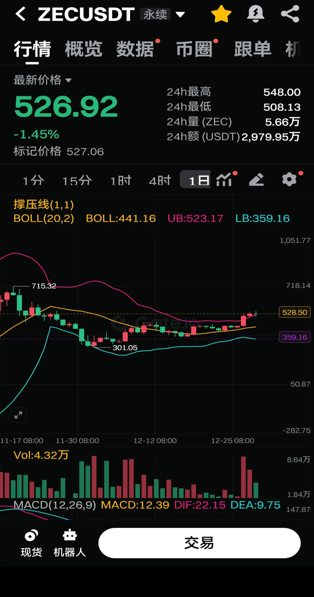Screen dimensions: 314x597
Task: Expand the 最新价格 price type dropdown
Action: [x=42, y=80]
